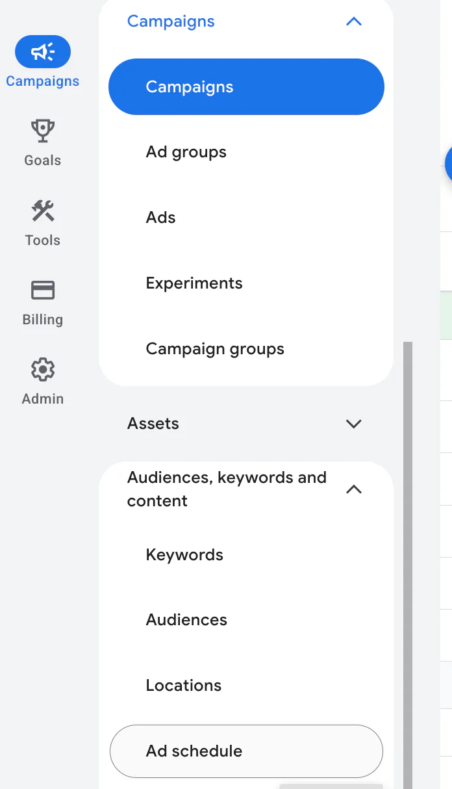Expand the Assets section chevron

click(x=353, y=424)
